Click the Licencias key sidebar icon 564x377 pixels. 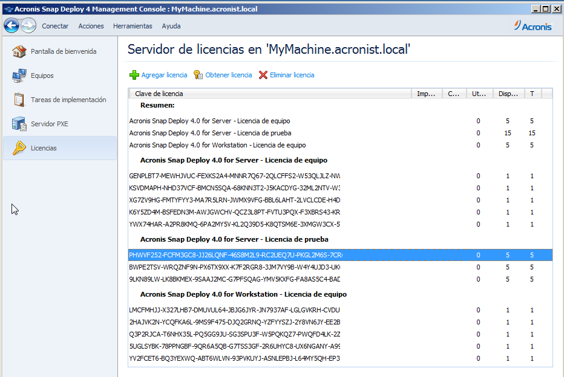18,147
